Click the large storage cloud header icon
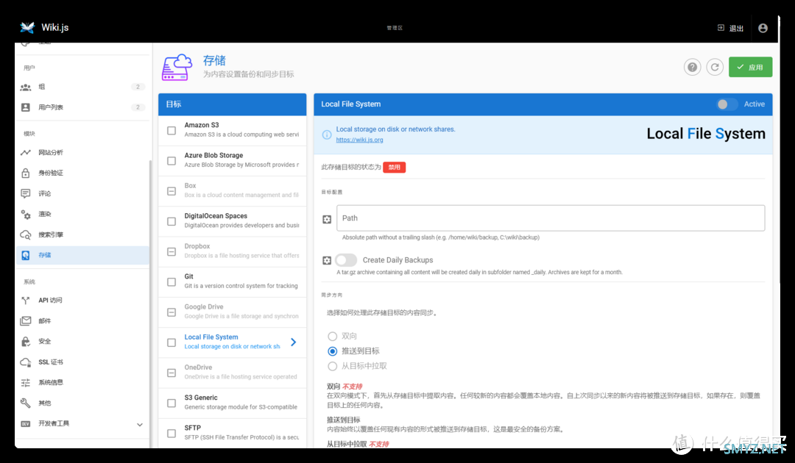Image resolution: width=795 pixels, height=463 pixels. (x=177, y=68)
